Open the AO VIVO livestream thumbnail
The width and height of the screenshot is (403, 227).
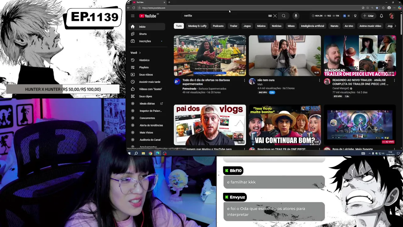tap(360, 125)
